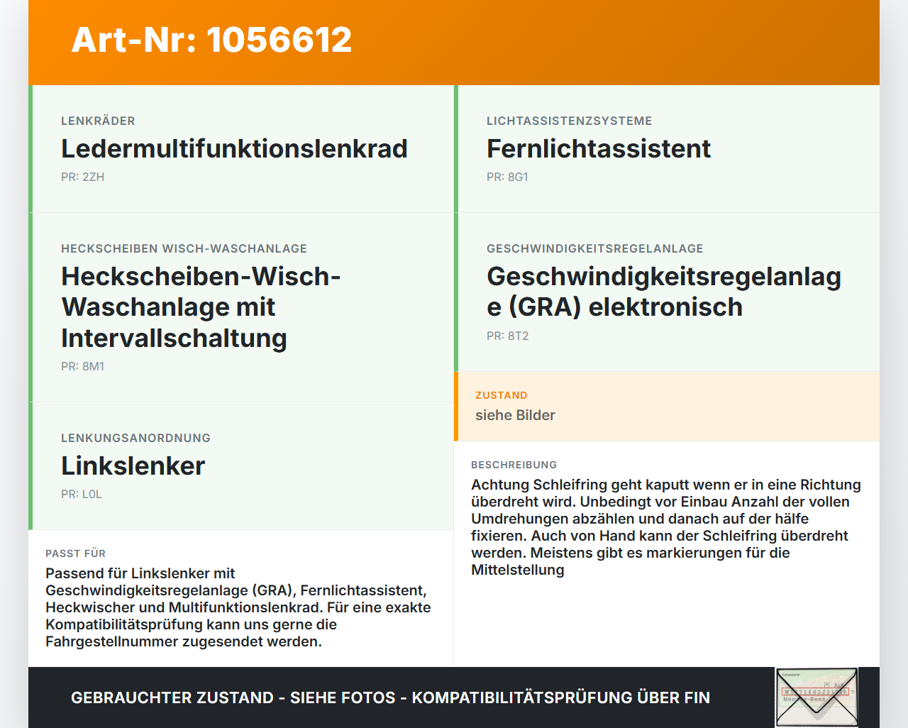The image size is (908, 728).
Task: Click the GEBRAUCHTER ZUSTAND footer banner text
Action: coord(390,697)
